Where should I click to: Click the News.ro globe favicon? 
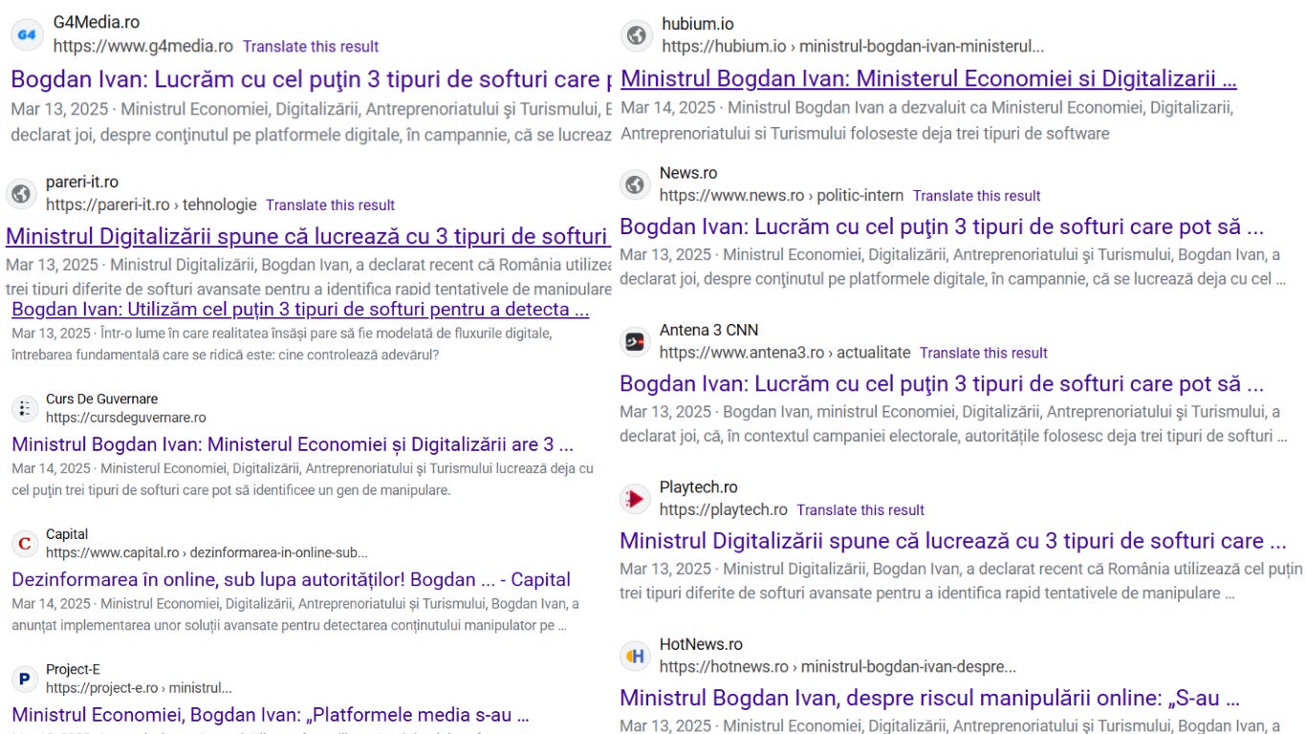click(635, 184)
